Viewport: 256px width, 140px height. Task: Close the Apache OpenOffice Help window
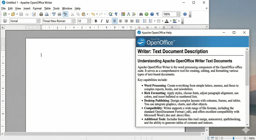[244, 33]
